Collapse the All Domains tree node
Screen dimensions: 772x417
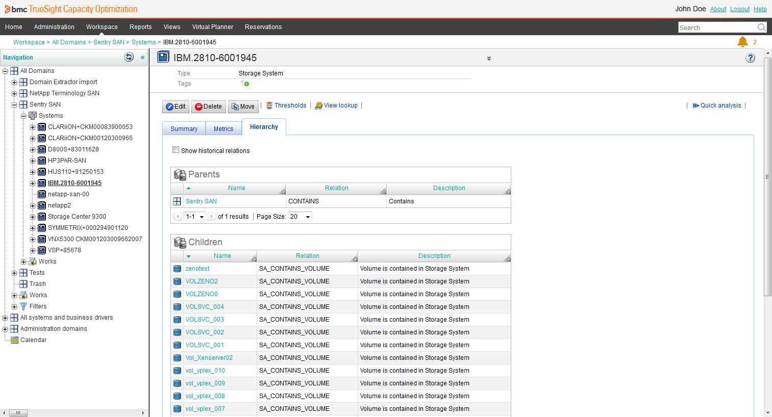click(x=5, y=71)
